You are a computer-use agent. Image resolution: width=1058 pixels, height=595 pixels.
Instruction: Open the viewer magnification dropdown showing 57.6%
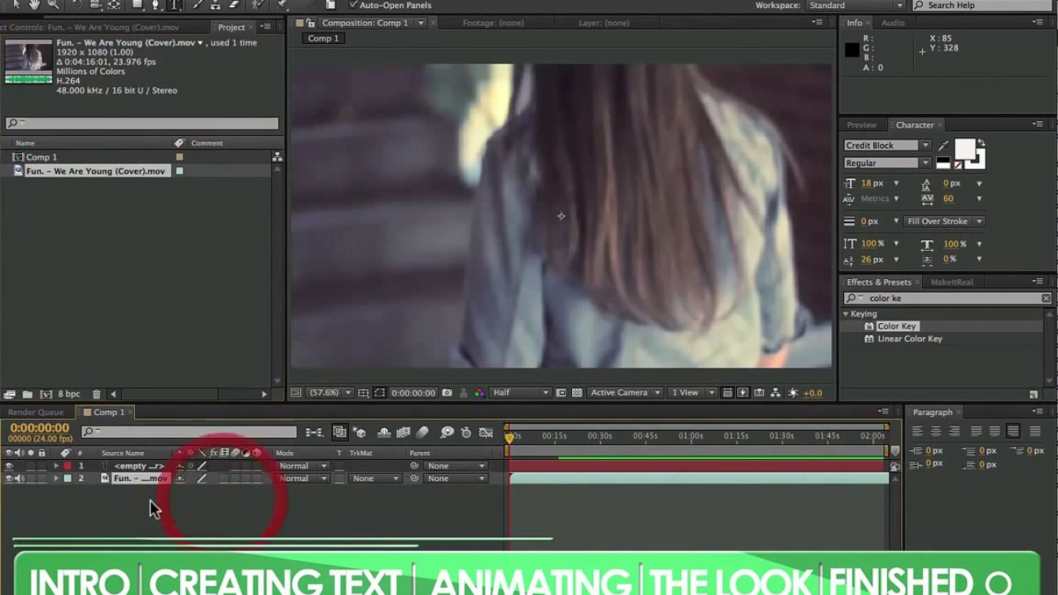tap(330, 393)
